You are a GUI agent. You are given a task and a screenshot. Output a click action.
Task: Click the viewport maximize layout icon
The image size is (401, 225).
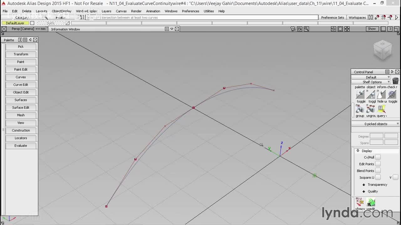coord(396,29)
